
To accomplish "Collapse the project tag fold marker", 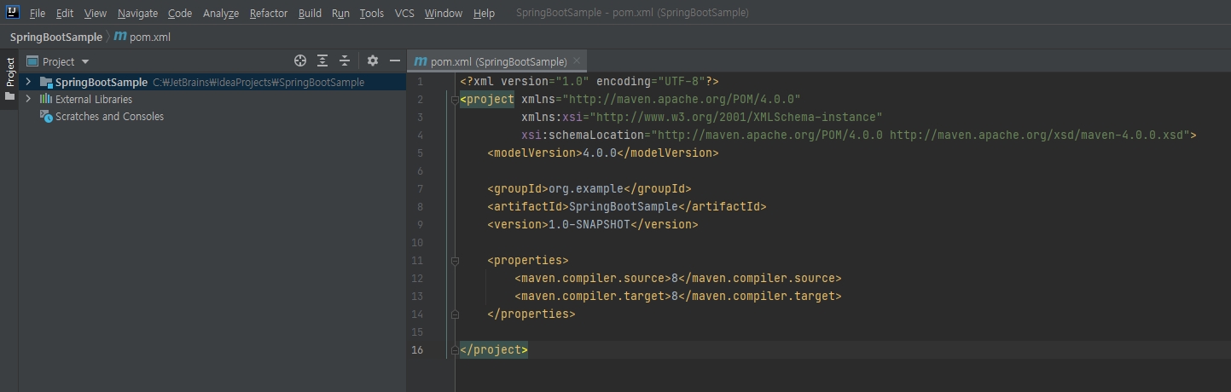I will [455, 100].
